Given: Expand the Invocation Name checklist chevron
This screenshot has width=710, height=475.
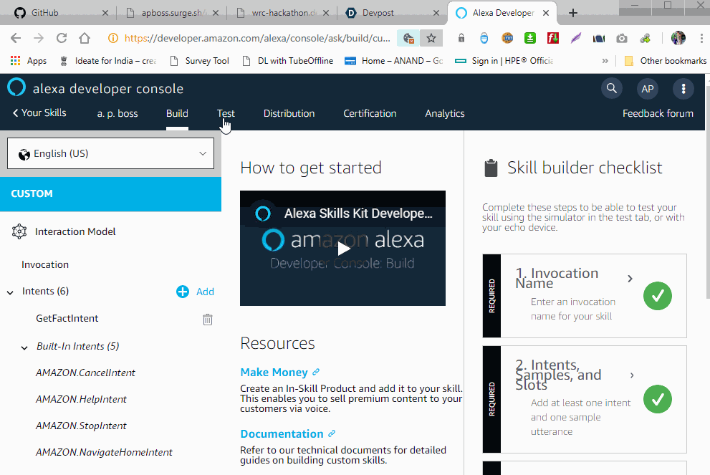Looking at the screenshot, I should pyautogui.click(x=630, y=279).
